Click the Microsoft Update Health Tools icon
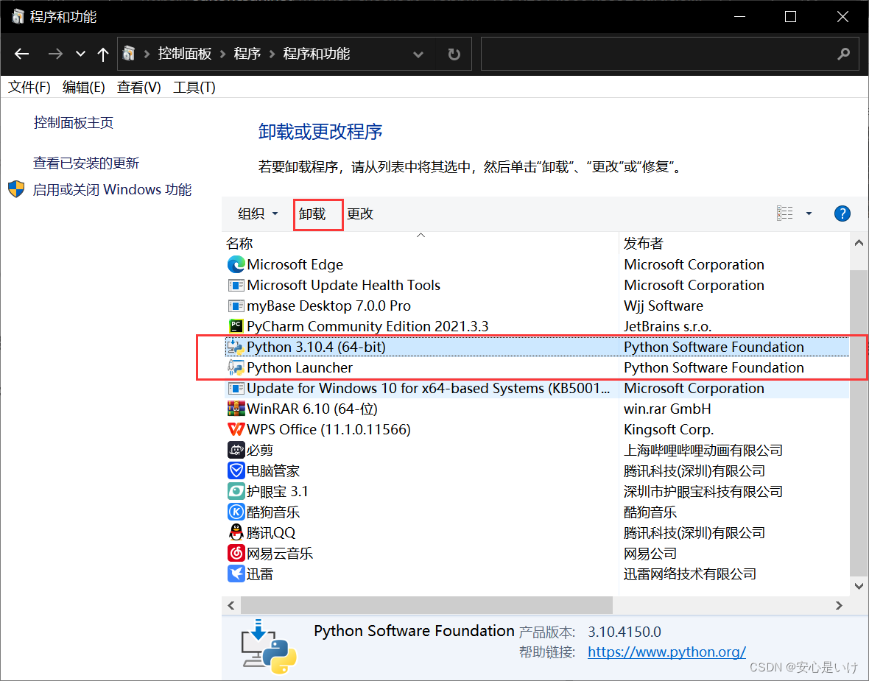Image resolution: width=869 pixels, height=681 pixels. [x=236, y=286]
